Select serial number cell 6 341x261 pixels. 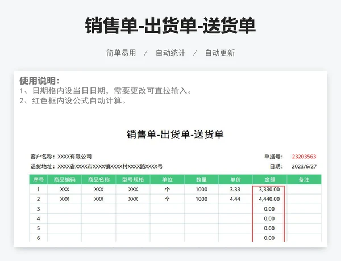tap(38, 238)
